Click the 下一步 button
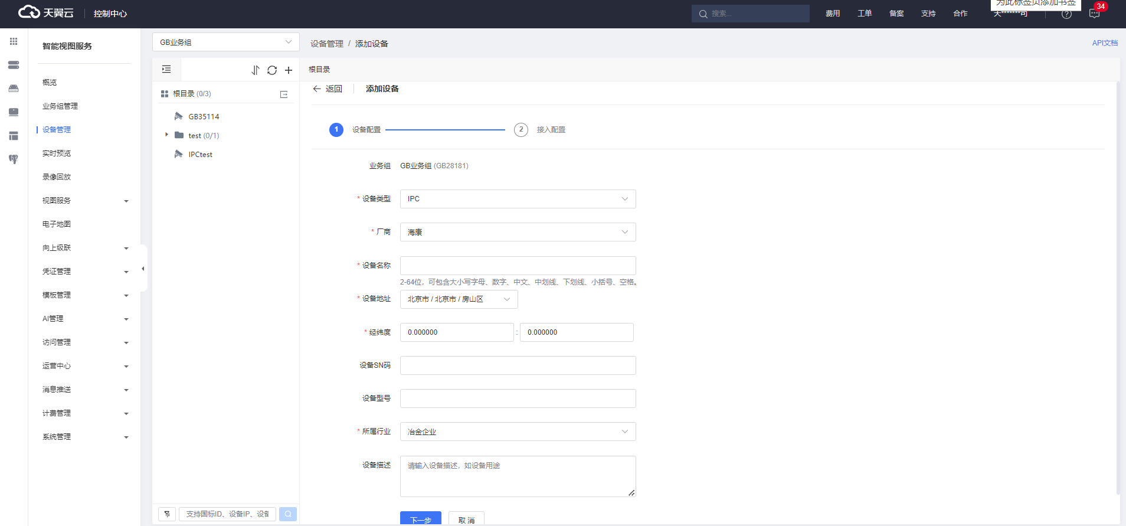 click(x=421, y=518)
